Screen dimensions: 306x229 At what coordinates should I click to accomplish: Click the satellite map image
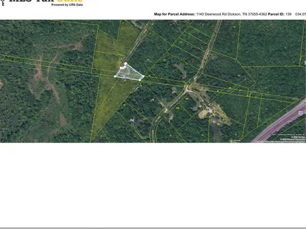[153, 81]
